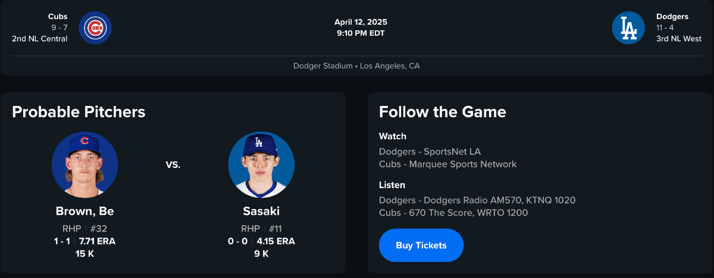The image size is (714, 278).
Task: Click the Cubs Marquee Sports Network listing
Action: point(447,164)
